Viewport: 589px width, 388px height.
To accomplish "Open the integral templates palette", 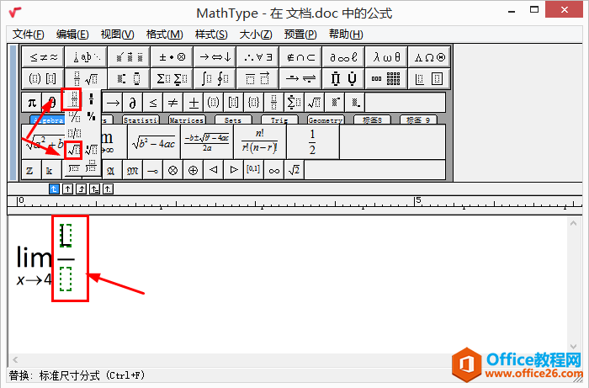I will point(215,78).
